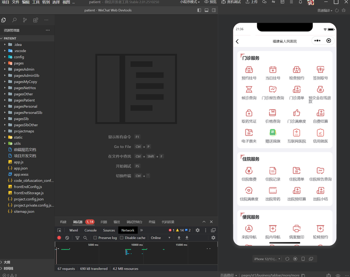
Task: Open the iPhone 12/13 device dropdown
Action: pos(267,259)
